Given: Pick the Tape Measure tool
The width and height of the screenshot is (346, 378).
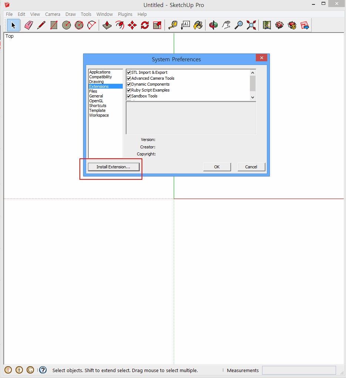Looking at the screenshot, I should click(173, 25).
